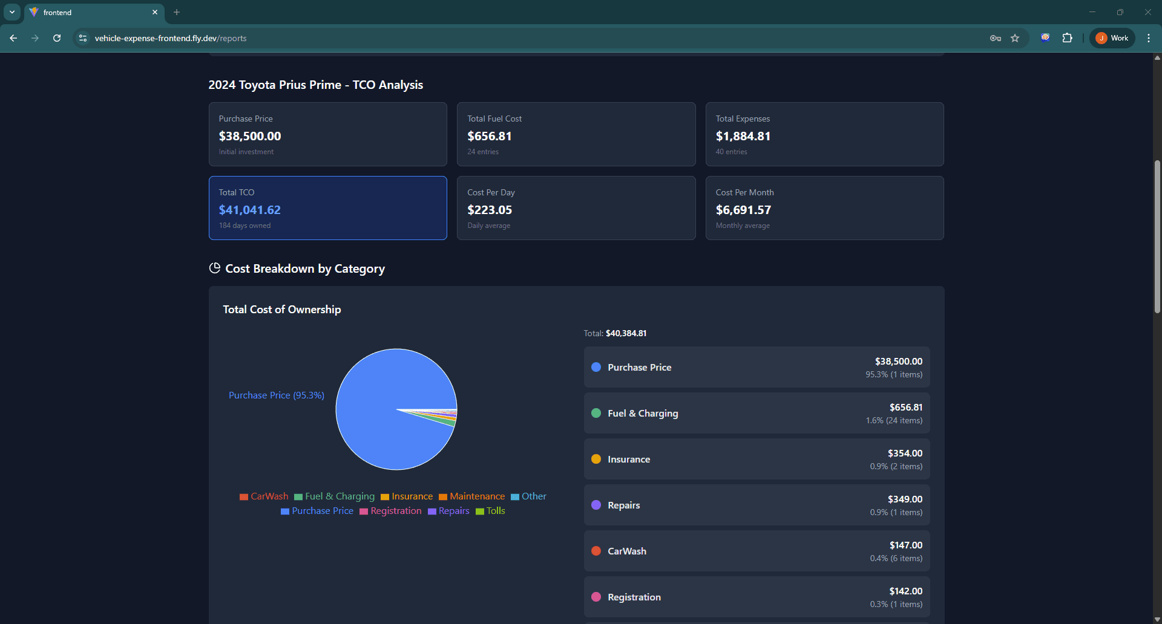Viewport: 1162px width, 624px height.
Task: Expand the tab search dropdown arrow
Action: (x=12, y=12)
